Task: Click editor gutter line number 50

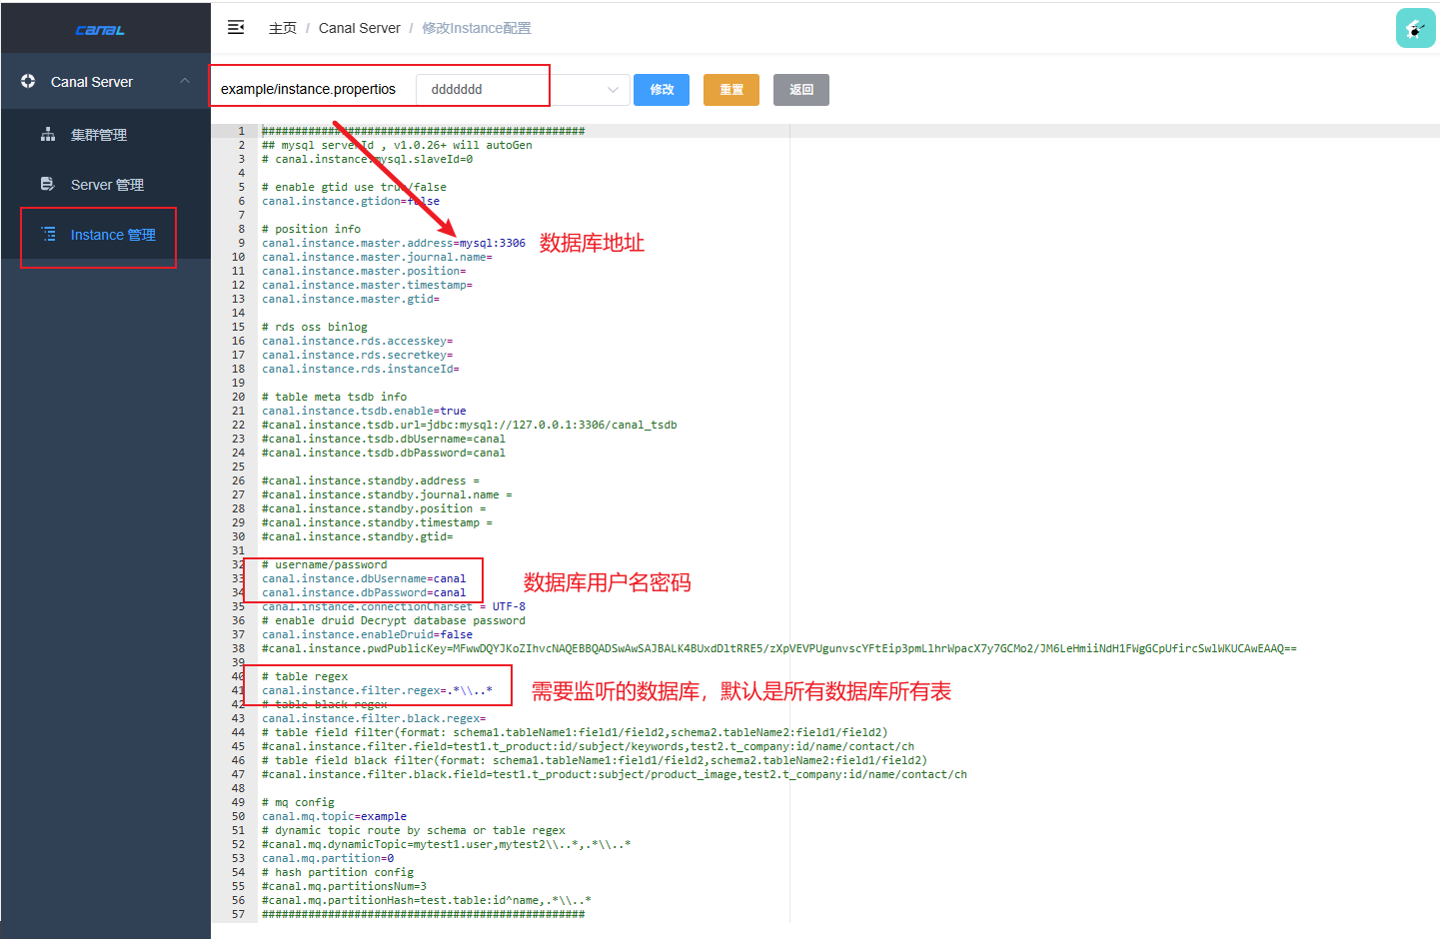Action: (x=238, y=816)
